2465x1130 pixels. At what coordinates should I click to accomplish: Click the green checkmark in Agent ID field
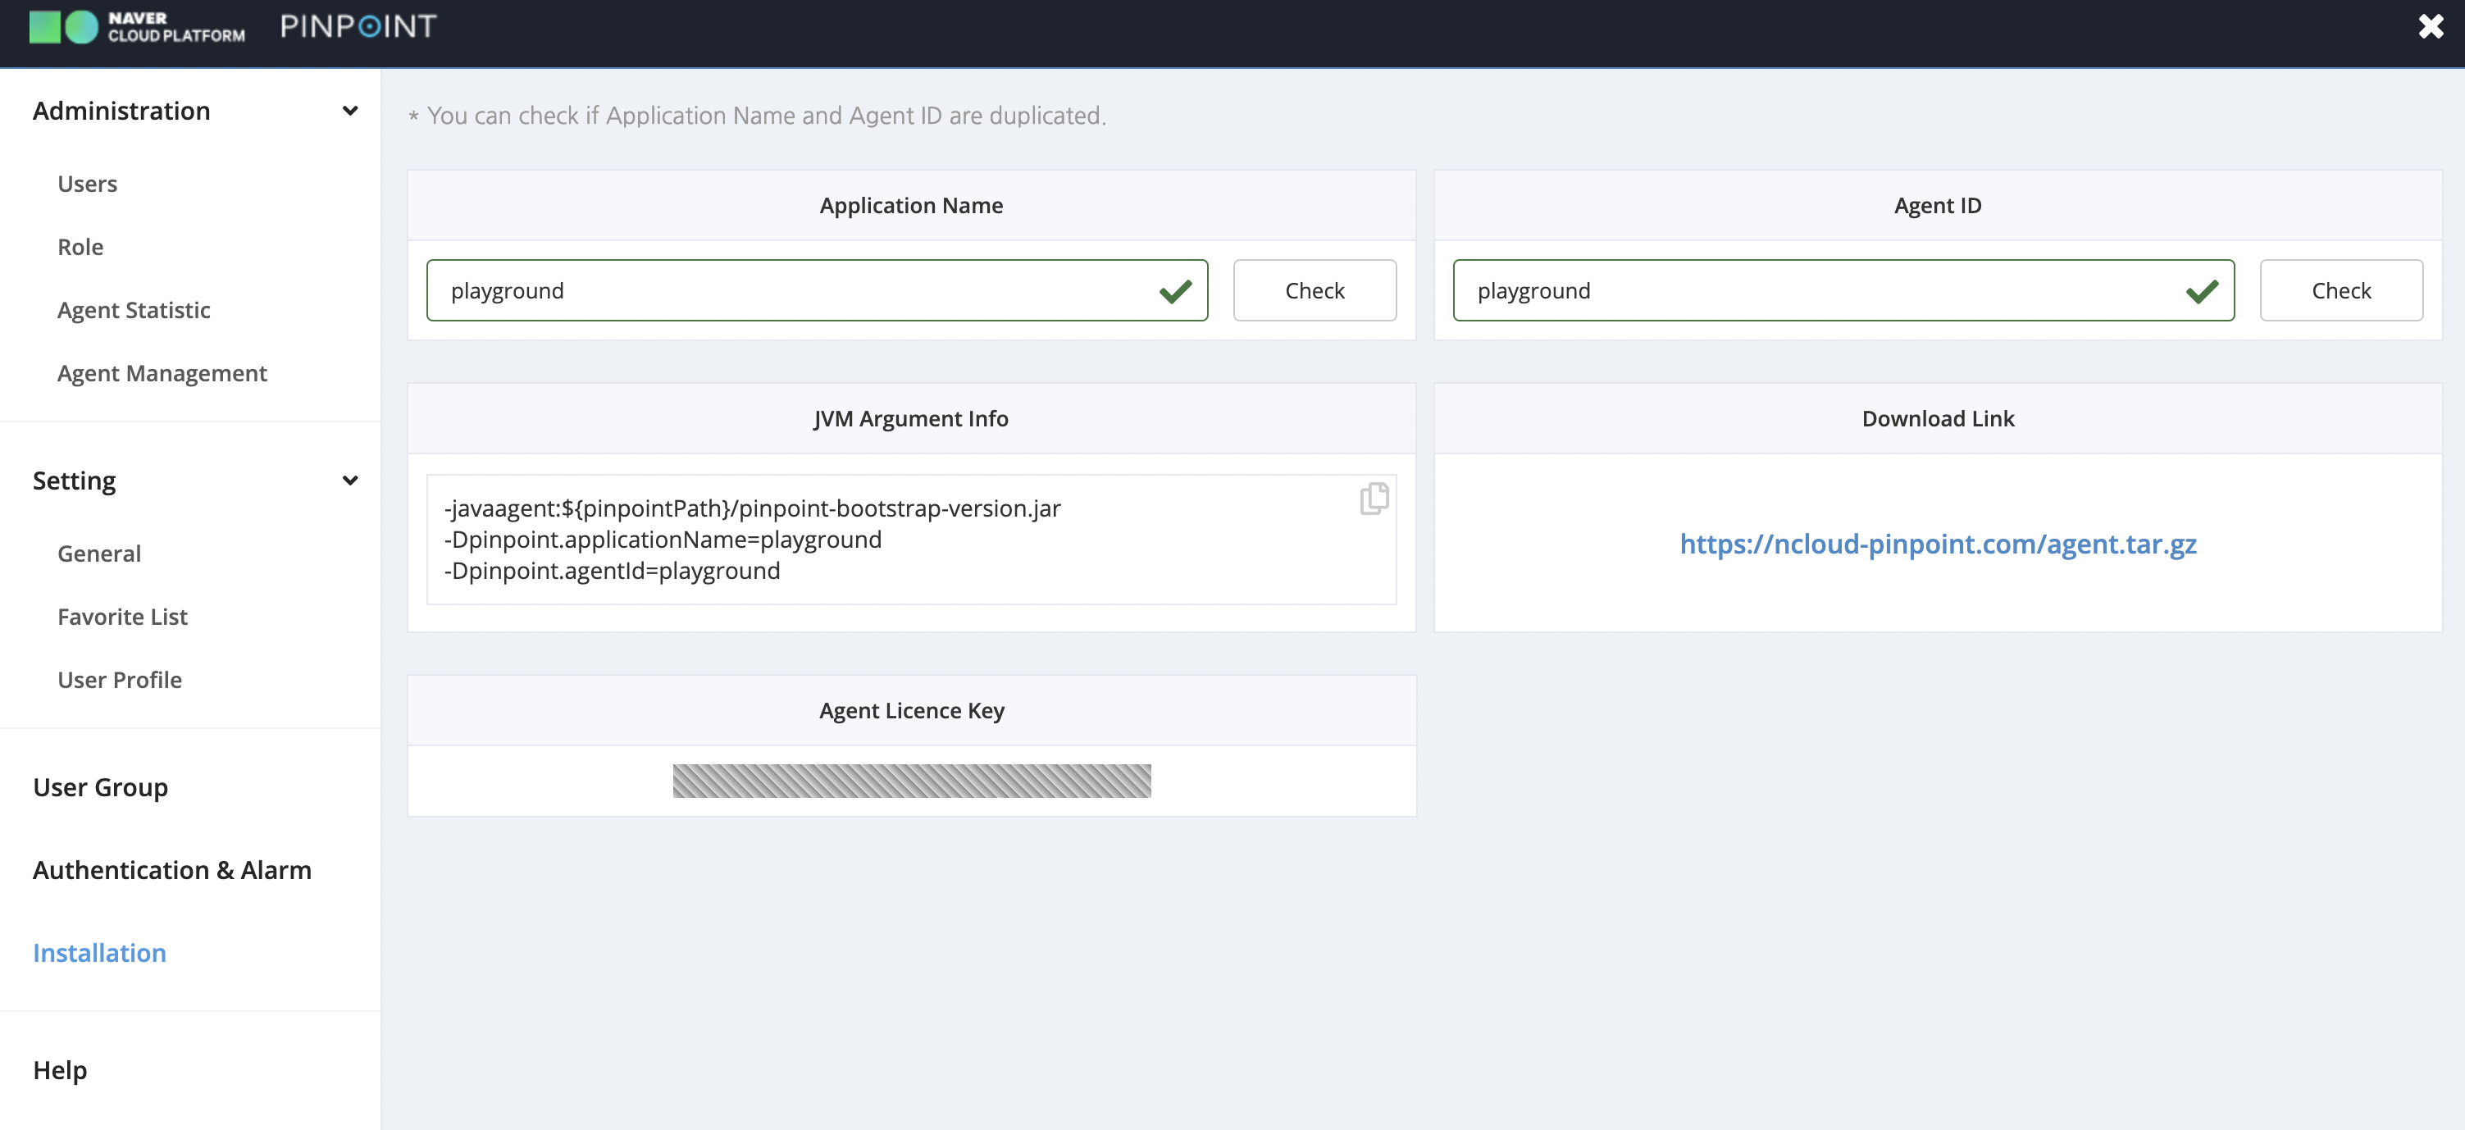2202,291
